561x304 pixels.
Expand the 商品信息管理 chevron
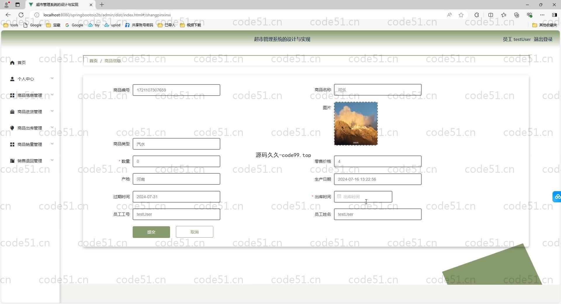[x=52, y=94]
